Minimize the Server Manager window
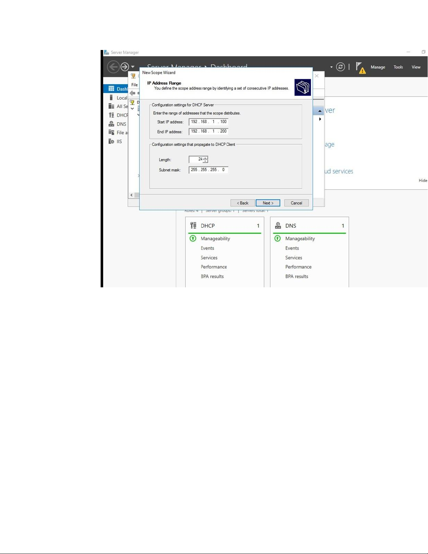 coord(408,52)
